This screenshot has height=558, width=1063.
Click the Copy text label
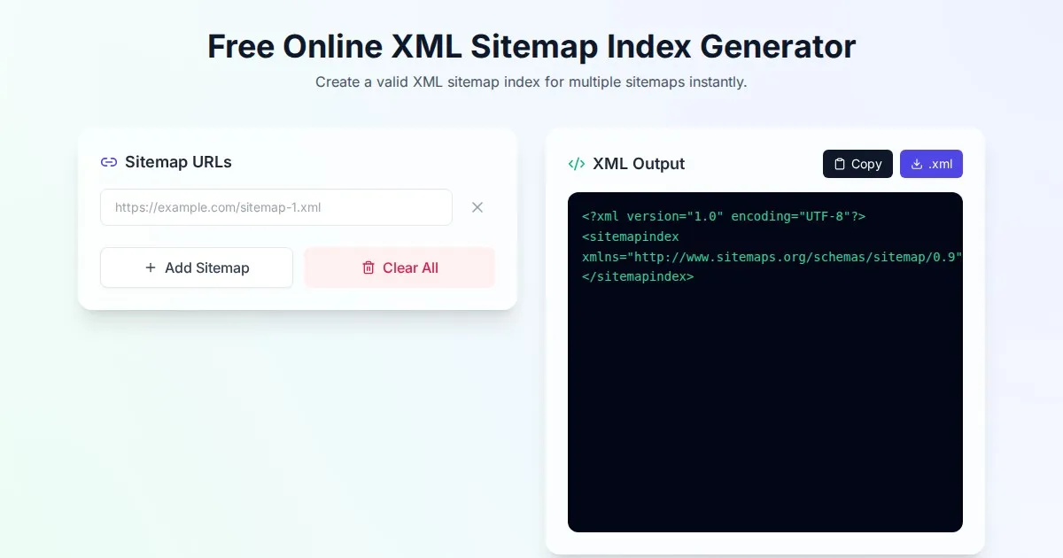pyautogui.click(x=866, y=164)
